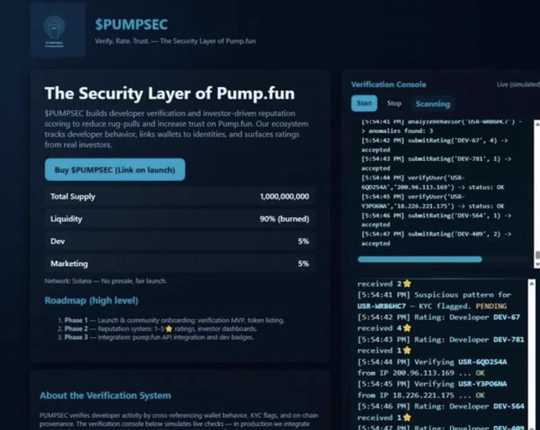540x430 pixels.
Task: Click the DEV-67 developer ID in lower log
Action: (507, 317)
